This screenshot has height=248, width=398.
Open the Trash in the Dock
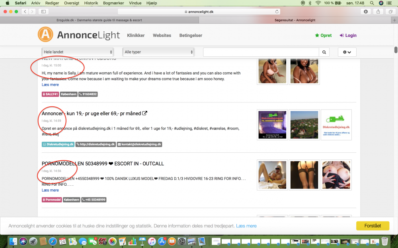point(385,241)
